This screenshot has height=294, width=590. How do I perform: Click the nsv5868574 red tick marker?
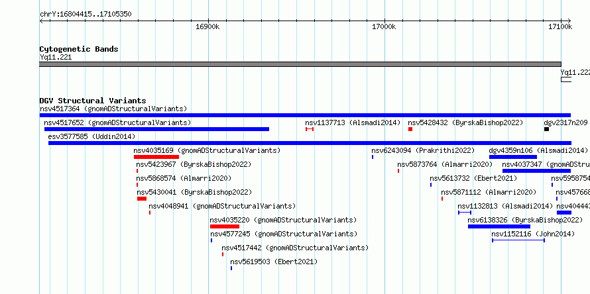click(137, 185)
